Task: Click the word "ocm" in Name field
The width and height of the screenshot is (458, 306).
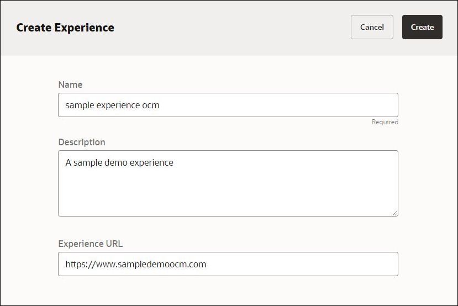Action: tap(151, 105)
